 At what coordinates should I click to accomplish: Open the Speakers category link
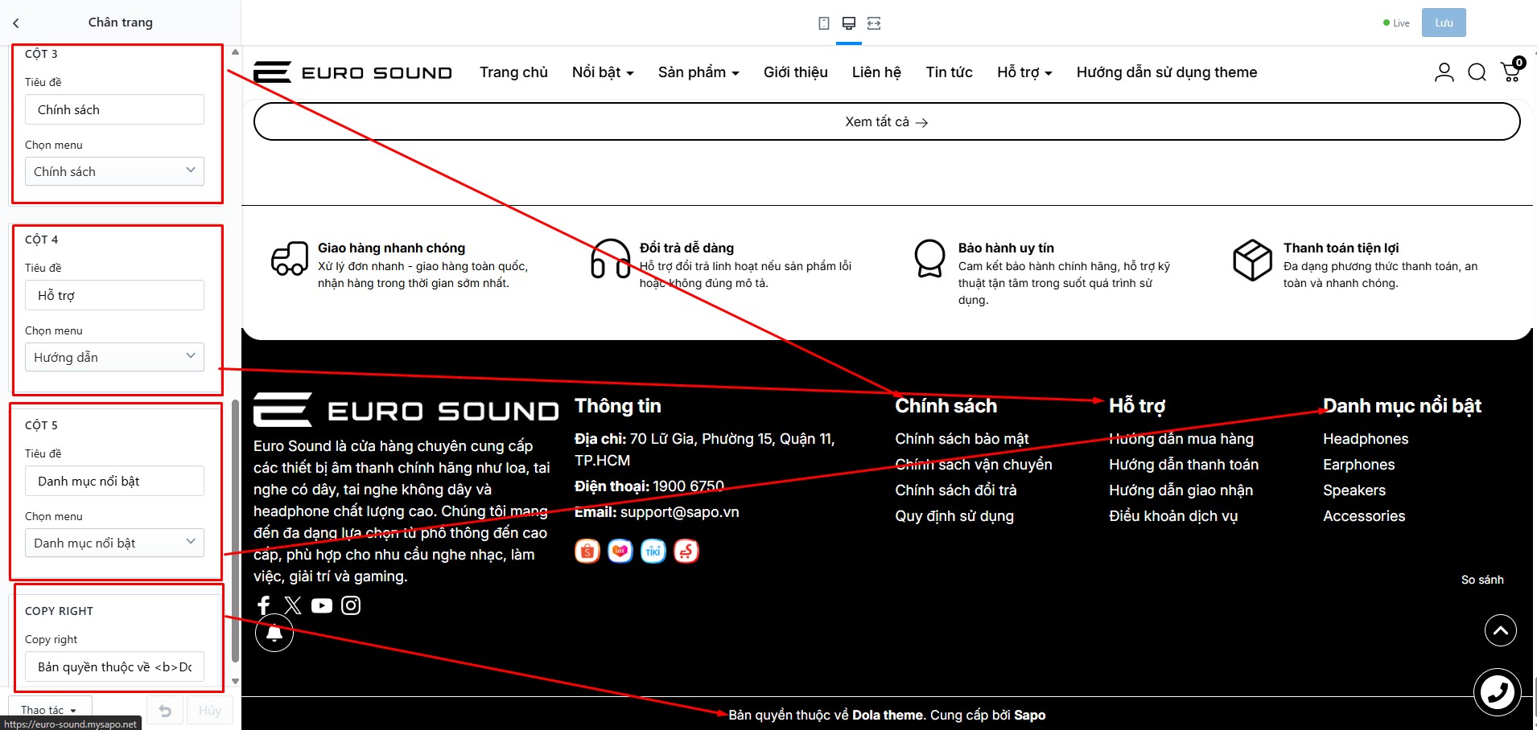coord(1354,490)
